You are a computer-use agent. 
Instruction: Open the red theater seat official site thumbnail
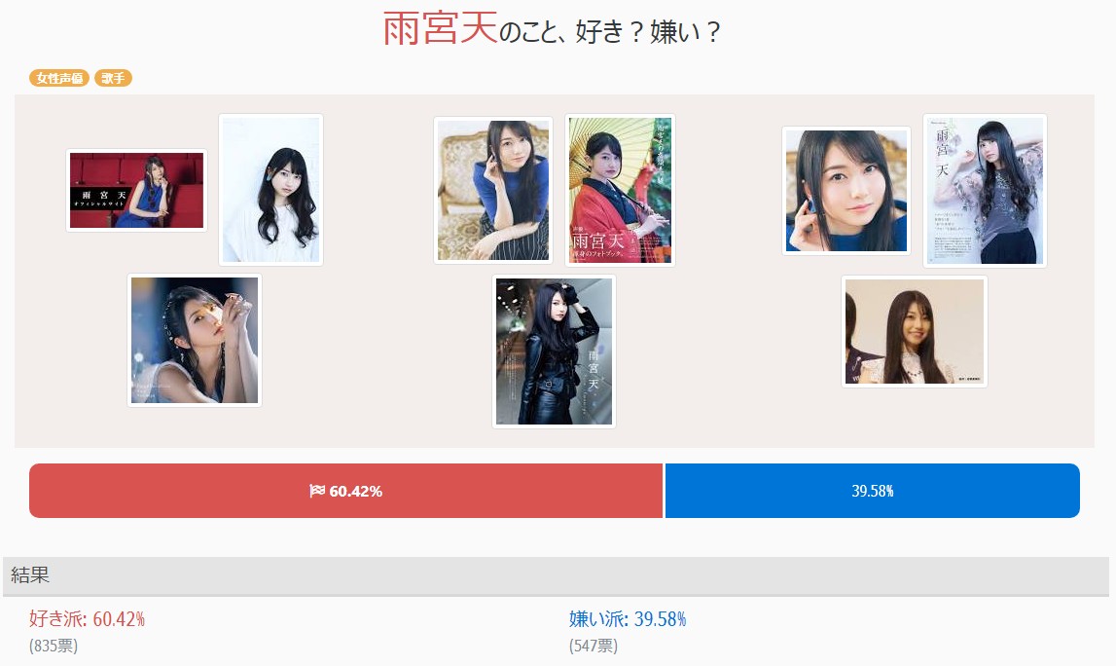point(136,190)
